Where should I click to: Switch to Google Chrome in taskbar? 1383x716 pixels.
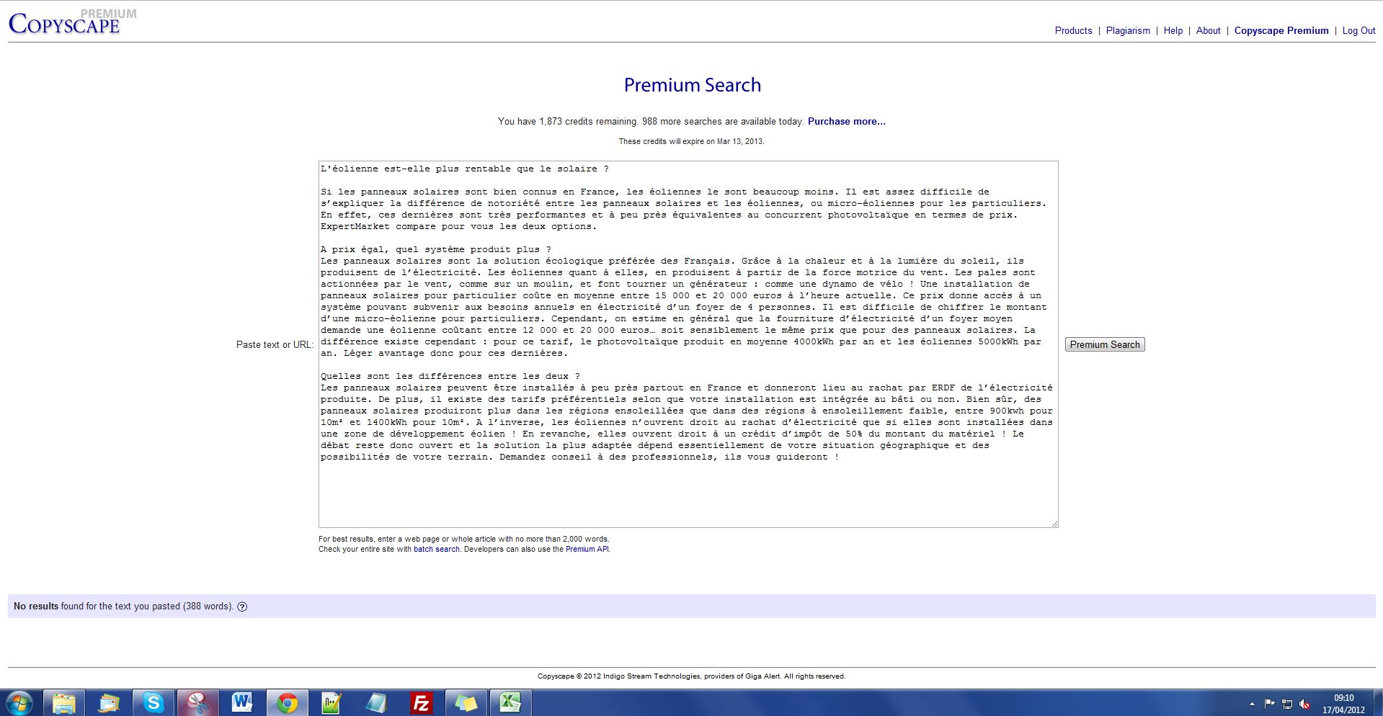[287, 702]
